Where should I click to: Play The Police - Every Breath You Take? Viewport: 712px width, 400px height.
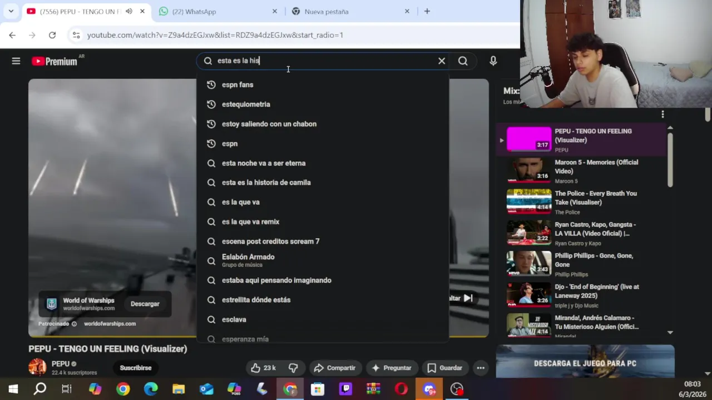click(x=581, y=202)
